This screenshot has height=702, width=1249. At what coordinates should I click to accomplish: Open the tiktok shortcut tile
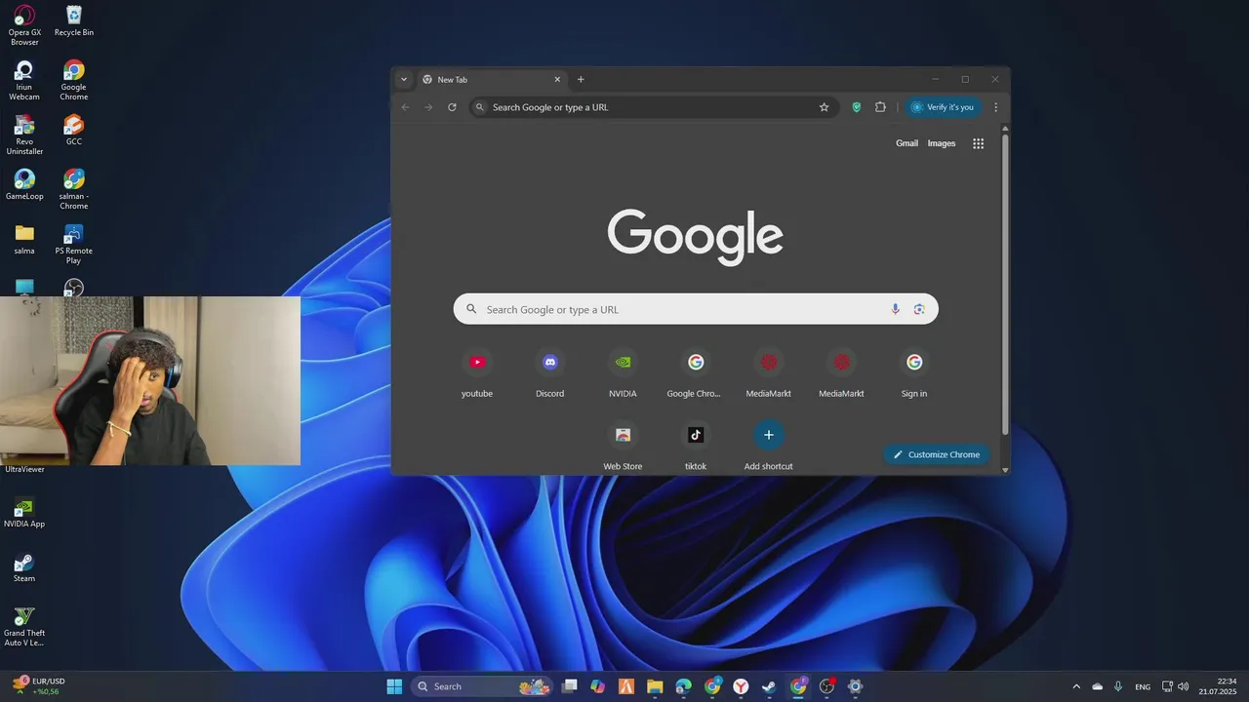pos(696,446)
